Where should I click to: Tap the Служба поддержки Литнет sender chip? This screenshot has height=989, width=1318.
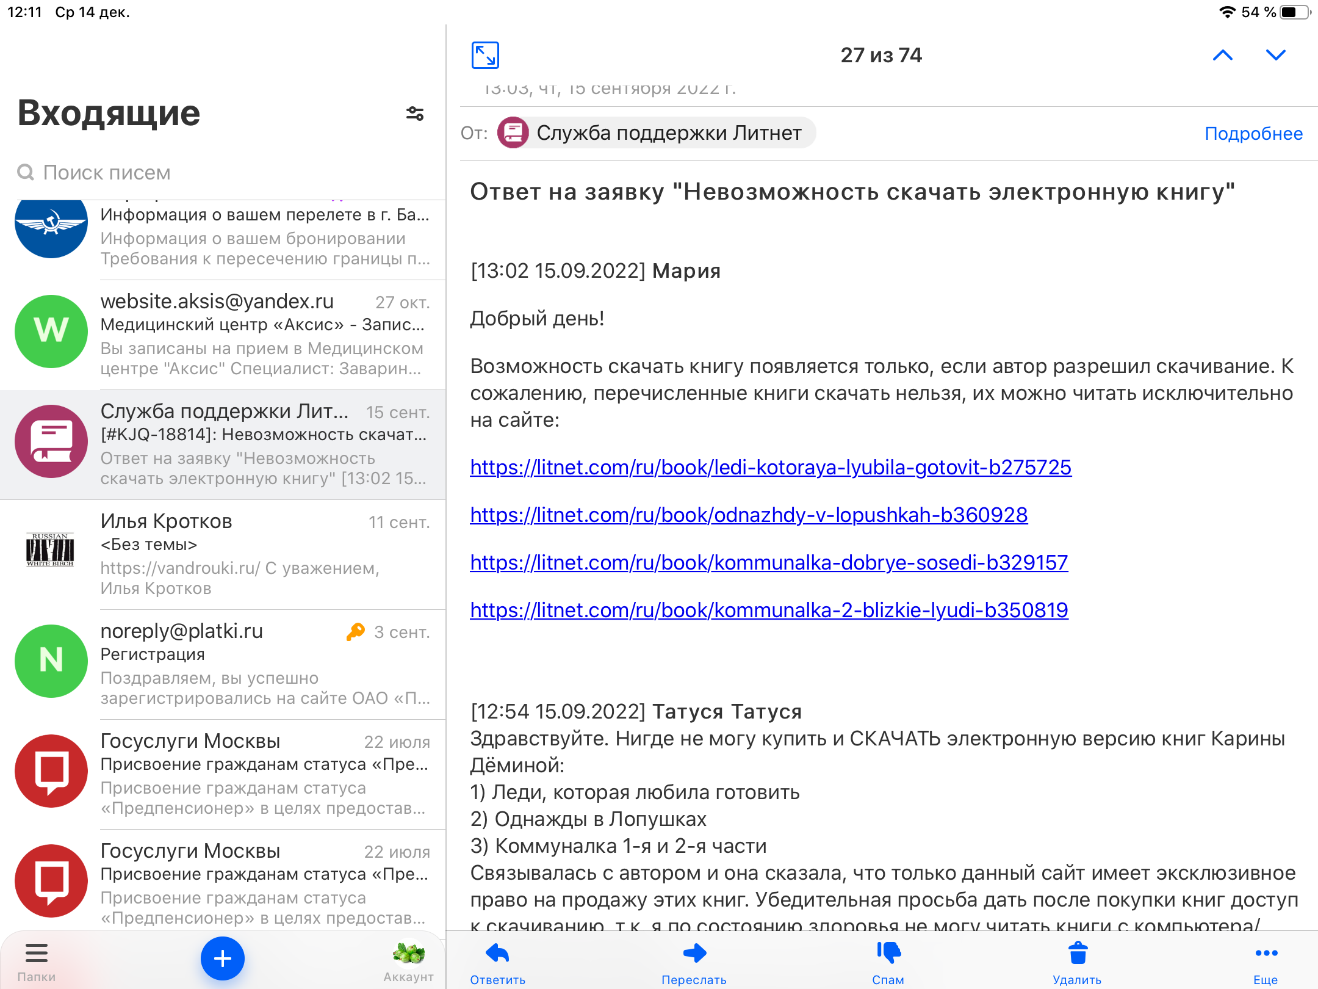pyautogui.click(x=656, y=133)
